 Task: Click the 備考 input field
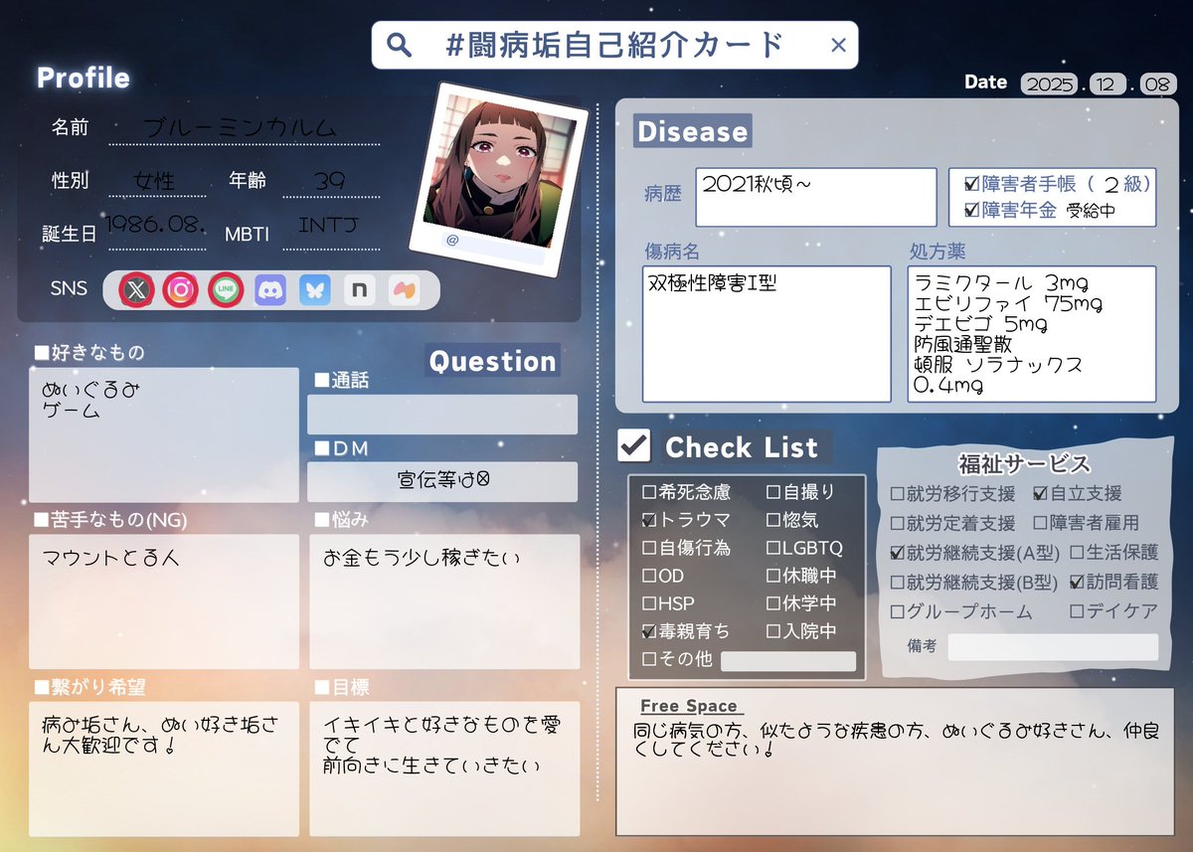(x=1052, y=646)
